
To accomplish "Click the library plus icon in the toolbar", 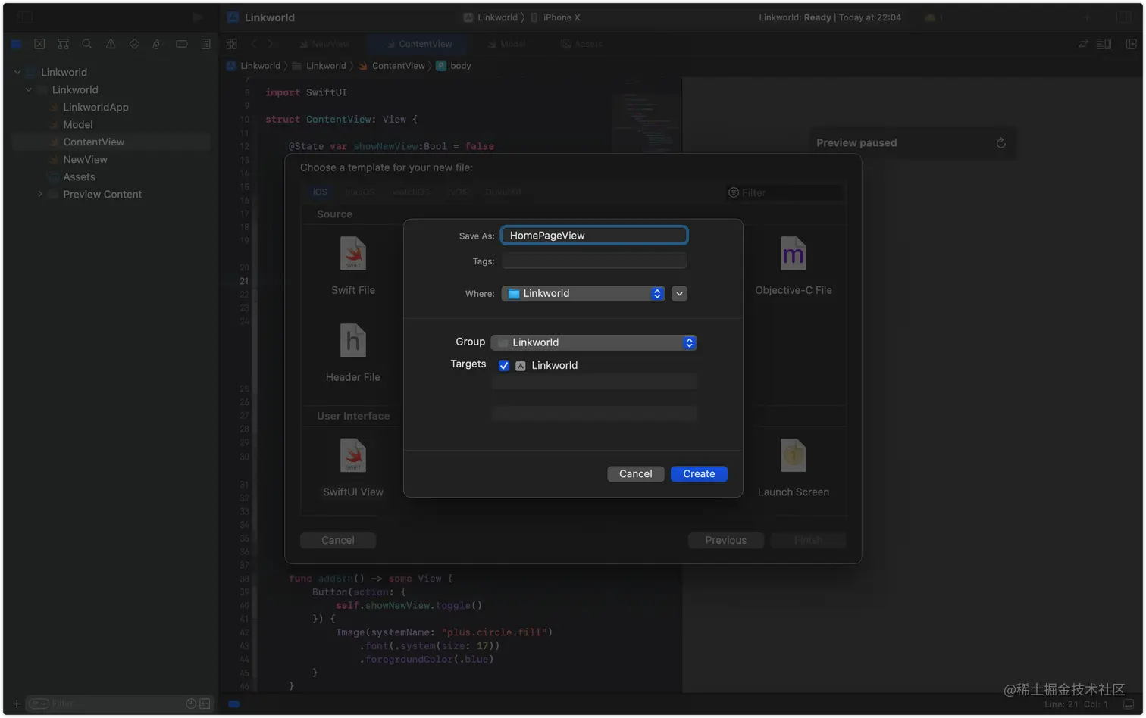I will tap(1087, 17).
